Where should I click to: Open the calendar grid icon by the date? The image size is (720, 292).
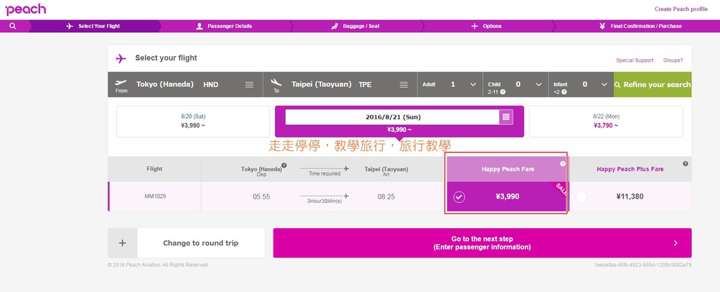pyautogui.click(x=506, y=117)
